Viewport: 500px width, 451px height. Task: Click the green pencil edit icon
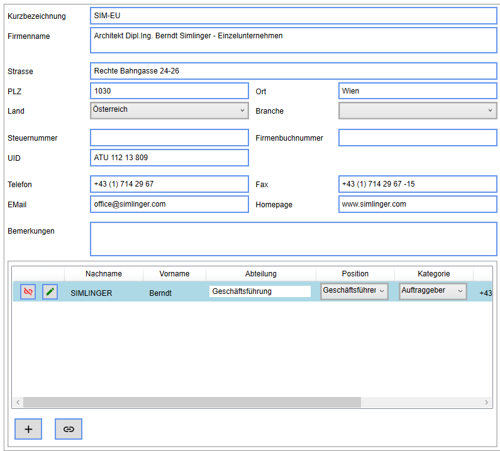50,291
